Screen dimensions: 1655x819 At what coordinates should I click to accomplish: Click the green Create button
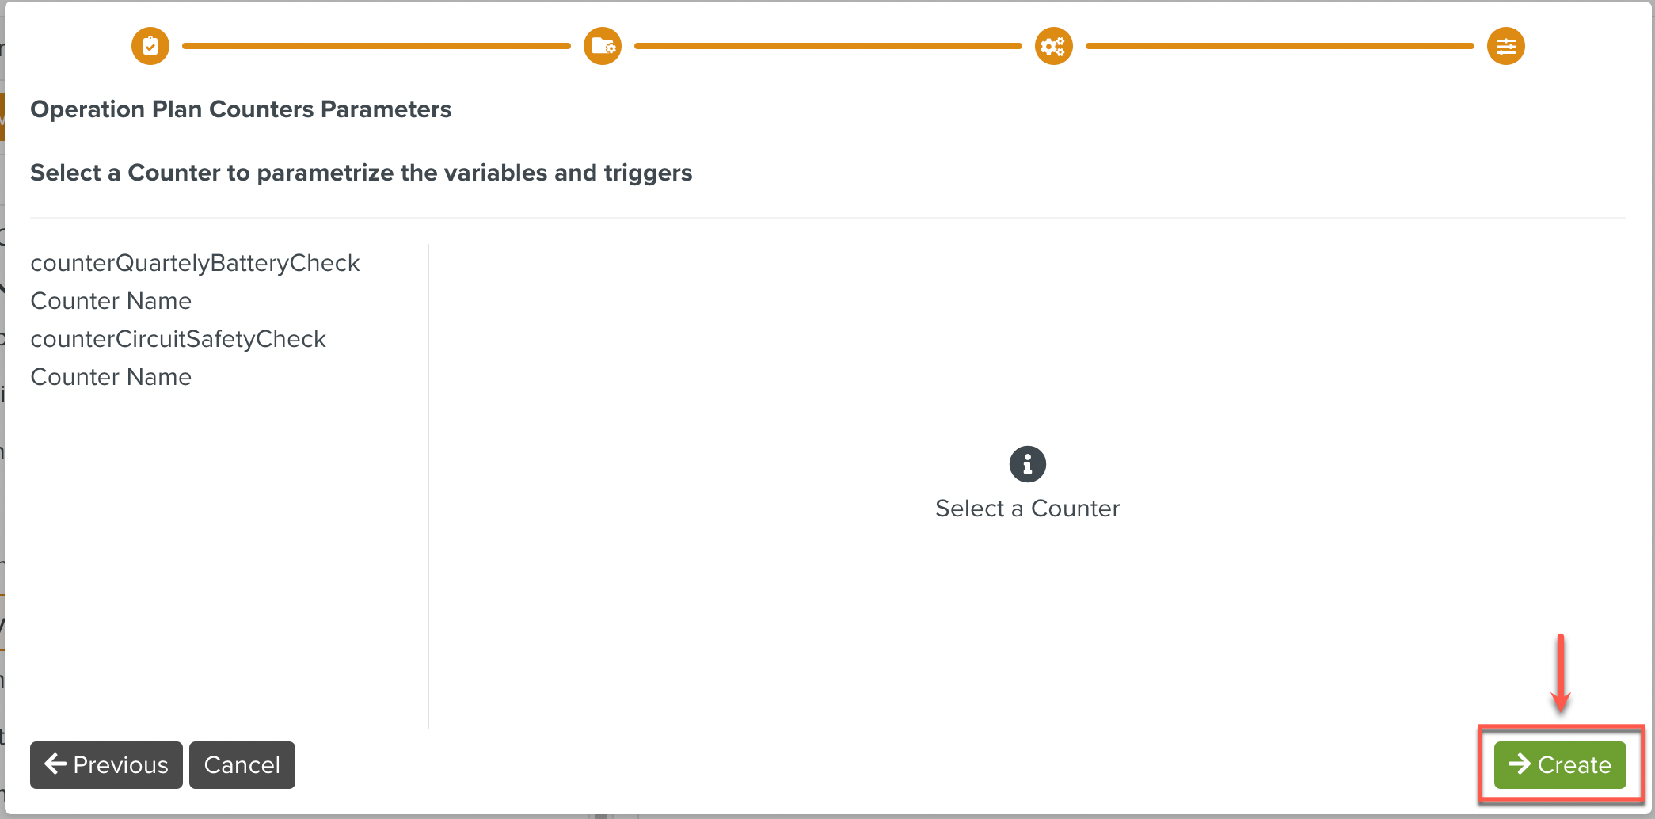coord(1559,765)
